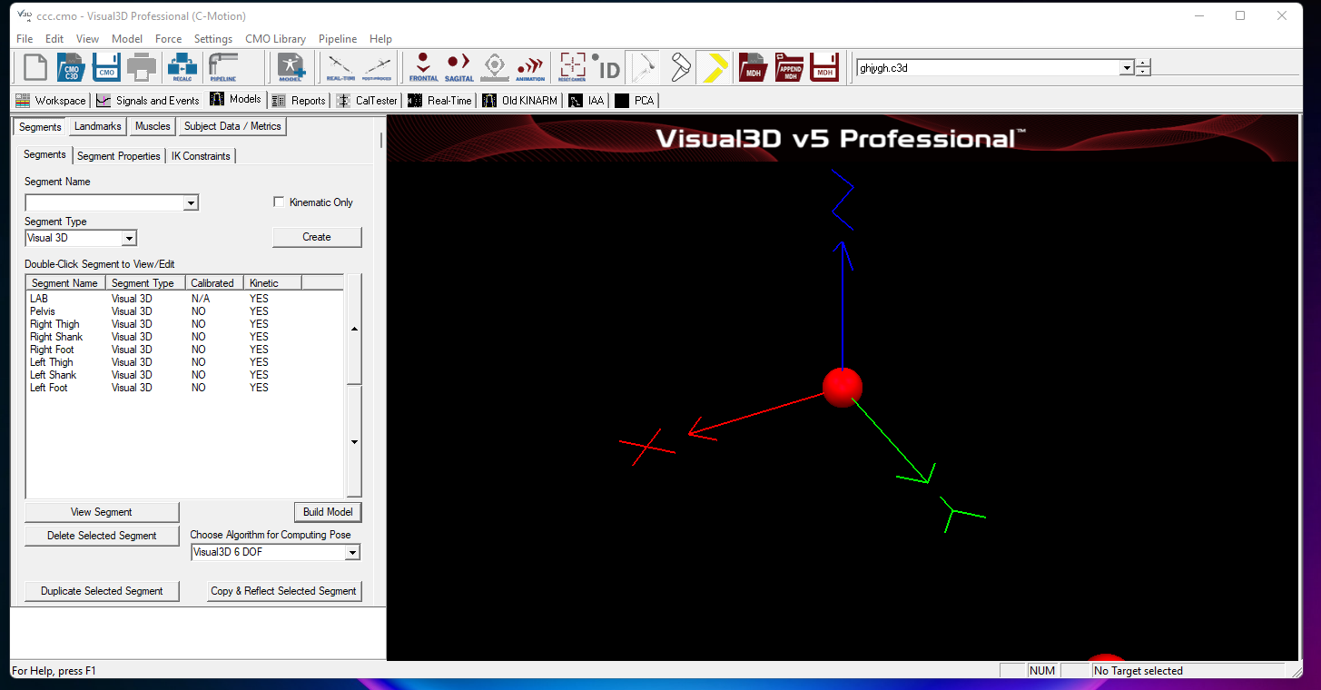Open the Append MDH icon
Screen dimensions: 1321x690
click(x=788, y=66)
